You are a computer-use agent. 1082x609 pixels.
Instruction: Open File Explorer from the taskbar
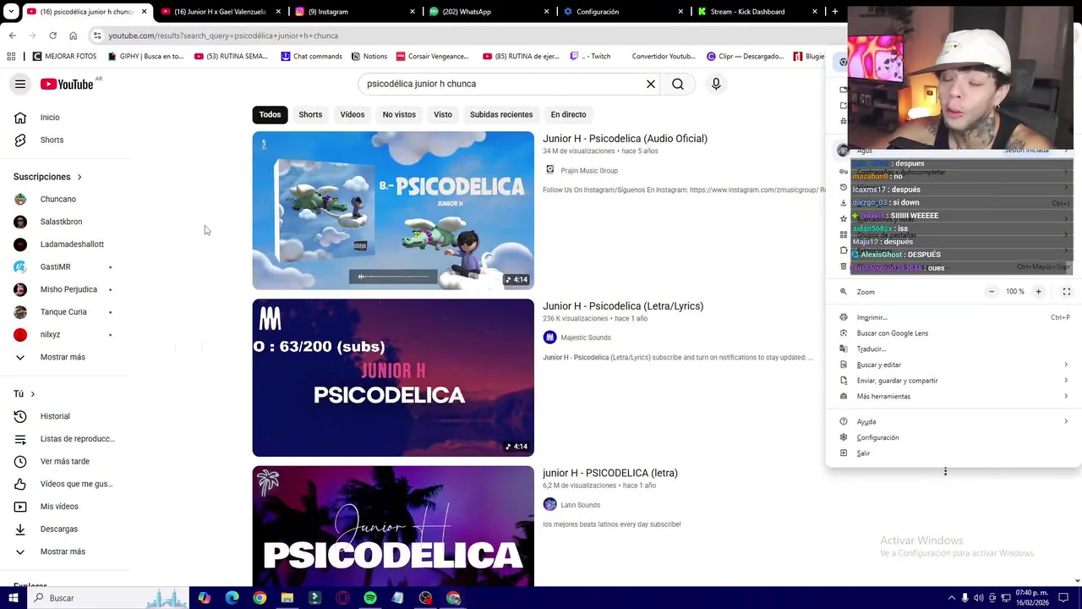pos(287,598)
